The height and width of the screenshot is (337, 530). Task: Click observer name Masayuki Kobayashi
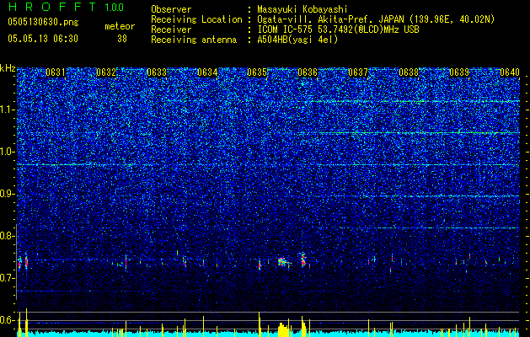[x=302, y=9]
